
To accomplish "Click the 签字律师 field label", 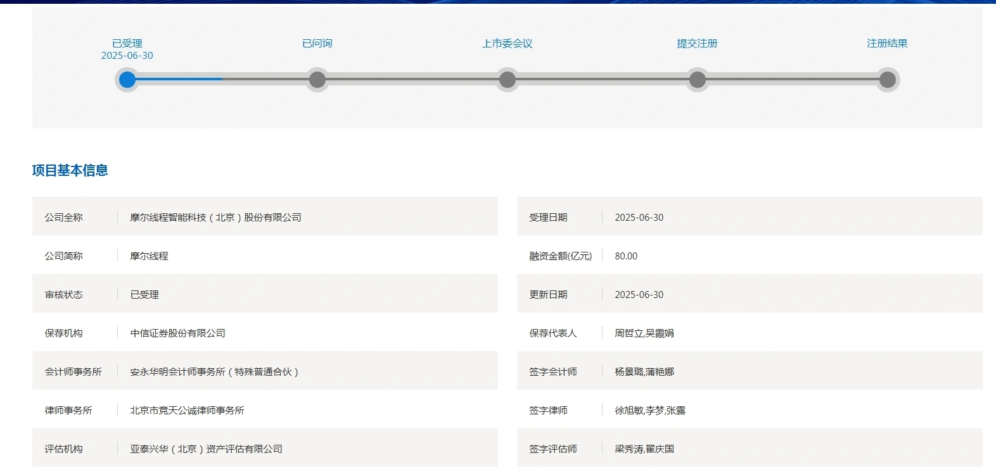I will pos(549,410).
